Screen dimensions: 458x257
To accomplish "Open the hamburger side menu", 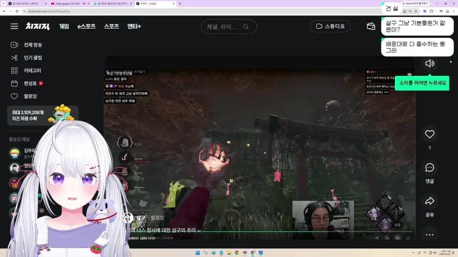I will tap(14, 26).
